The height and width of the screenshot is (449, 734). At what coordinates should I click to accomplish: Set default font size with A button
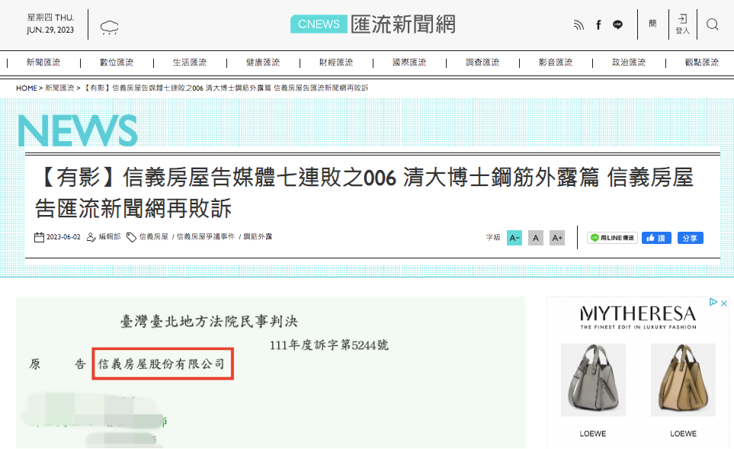click(x=536, y=238)
